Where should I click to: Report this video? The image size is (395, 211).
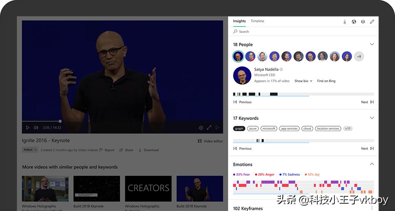tap(107, 150)
